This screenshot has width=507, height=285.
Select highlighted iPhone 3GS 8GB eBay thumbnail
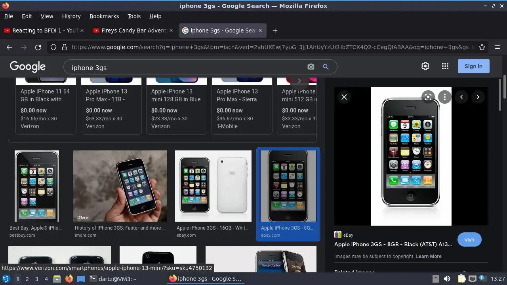[x=288, y=186]
